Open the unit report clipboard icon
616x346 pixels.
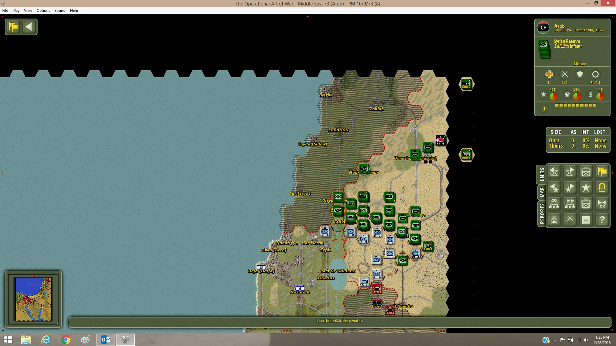(x=586, y=172)
